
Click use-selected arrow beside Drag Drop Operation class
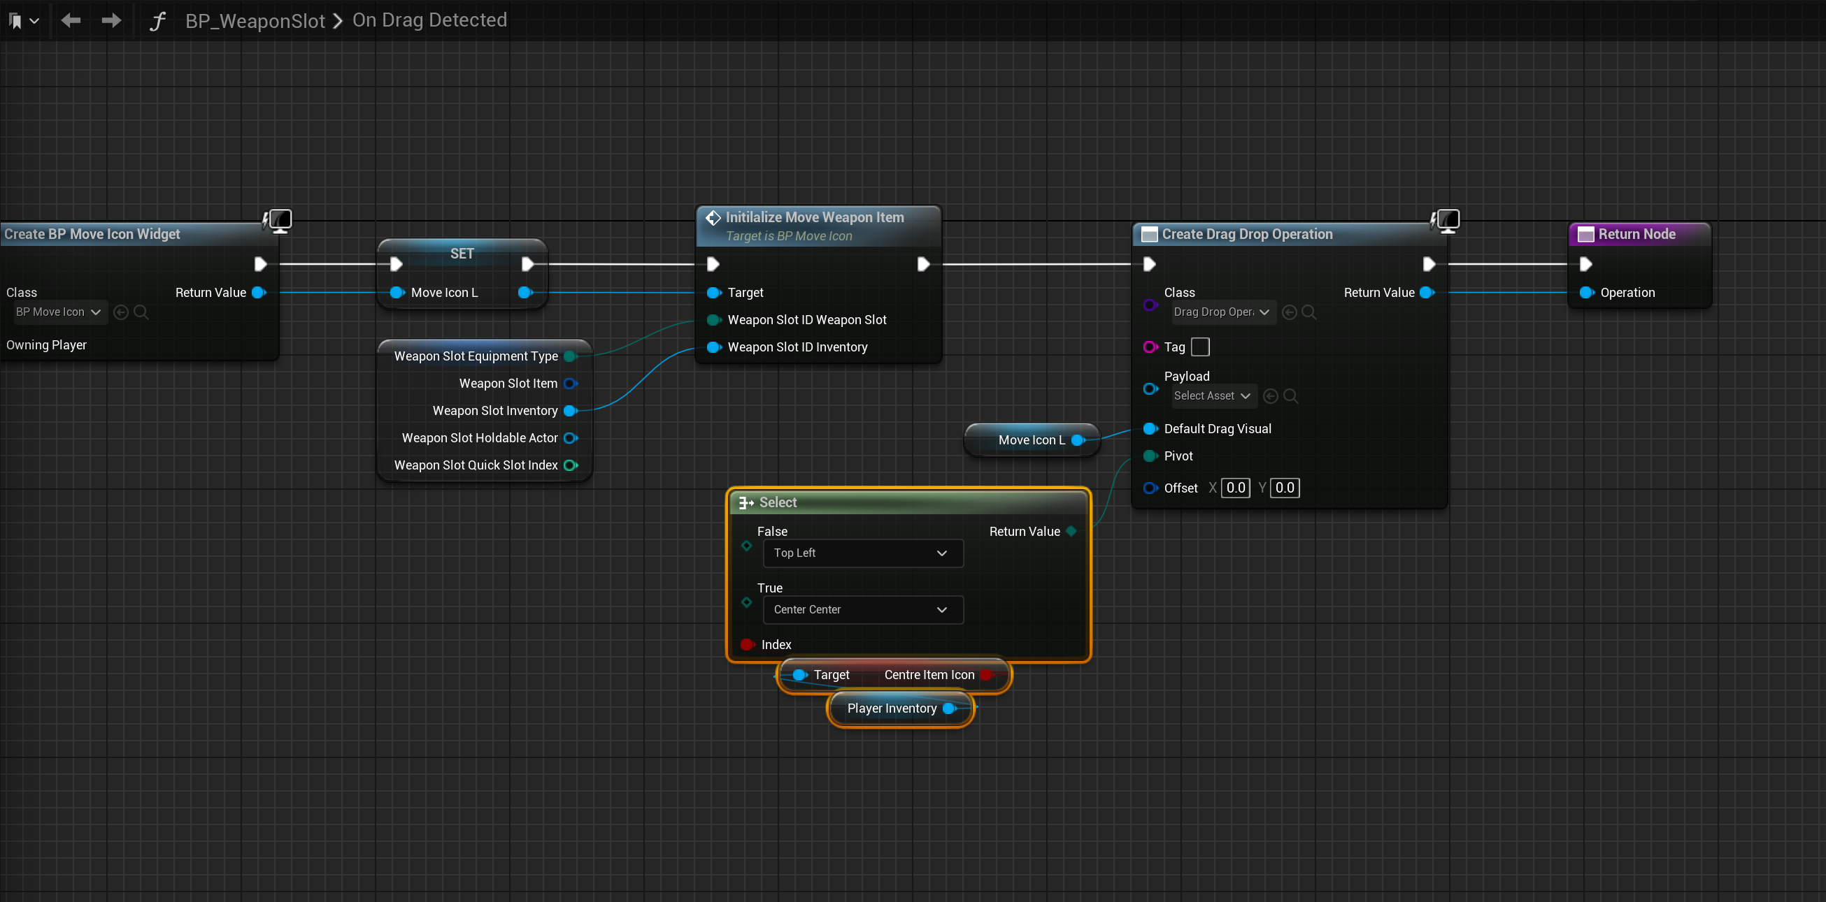click(1290, 312)
